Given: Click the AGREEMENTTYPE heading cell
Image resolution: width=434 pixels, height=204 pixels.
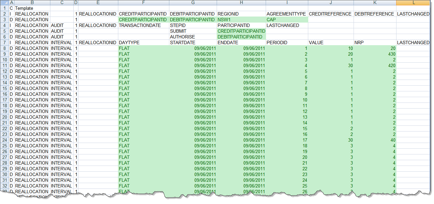Looking at the screenshot, I should pos(286,14).
